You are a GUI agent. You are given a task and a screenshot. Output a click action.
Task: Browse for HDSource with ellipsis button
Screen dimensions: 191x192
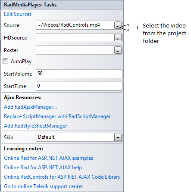coord(118,38)
